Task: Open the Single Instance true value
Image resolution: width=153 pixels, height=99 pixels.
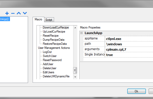Action: (x=129, y=55)
